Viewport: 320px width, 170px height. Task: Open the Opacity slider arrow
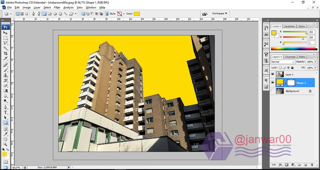316,62
